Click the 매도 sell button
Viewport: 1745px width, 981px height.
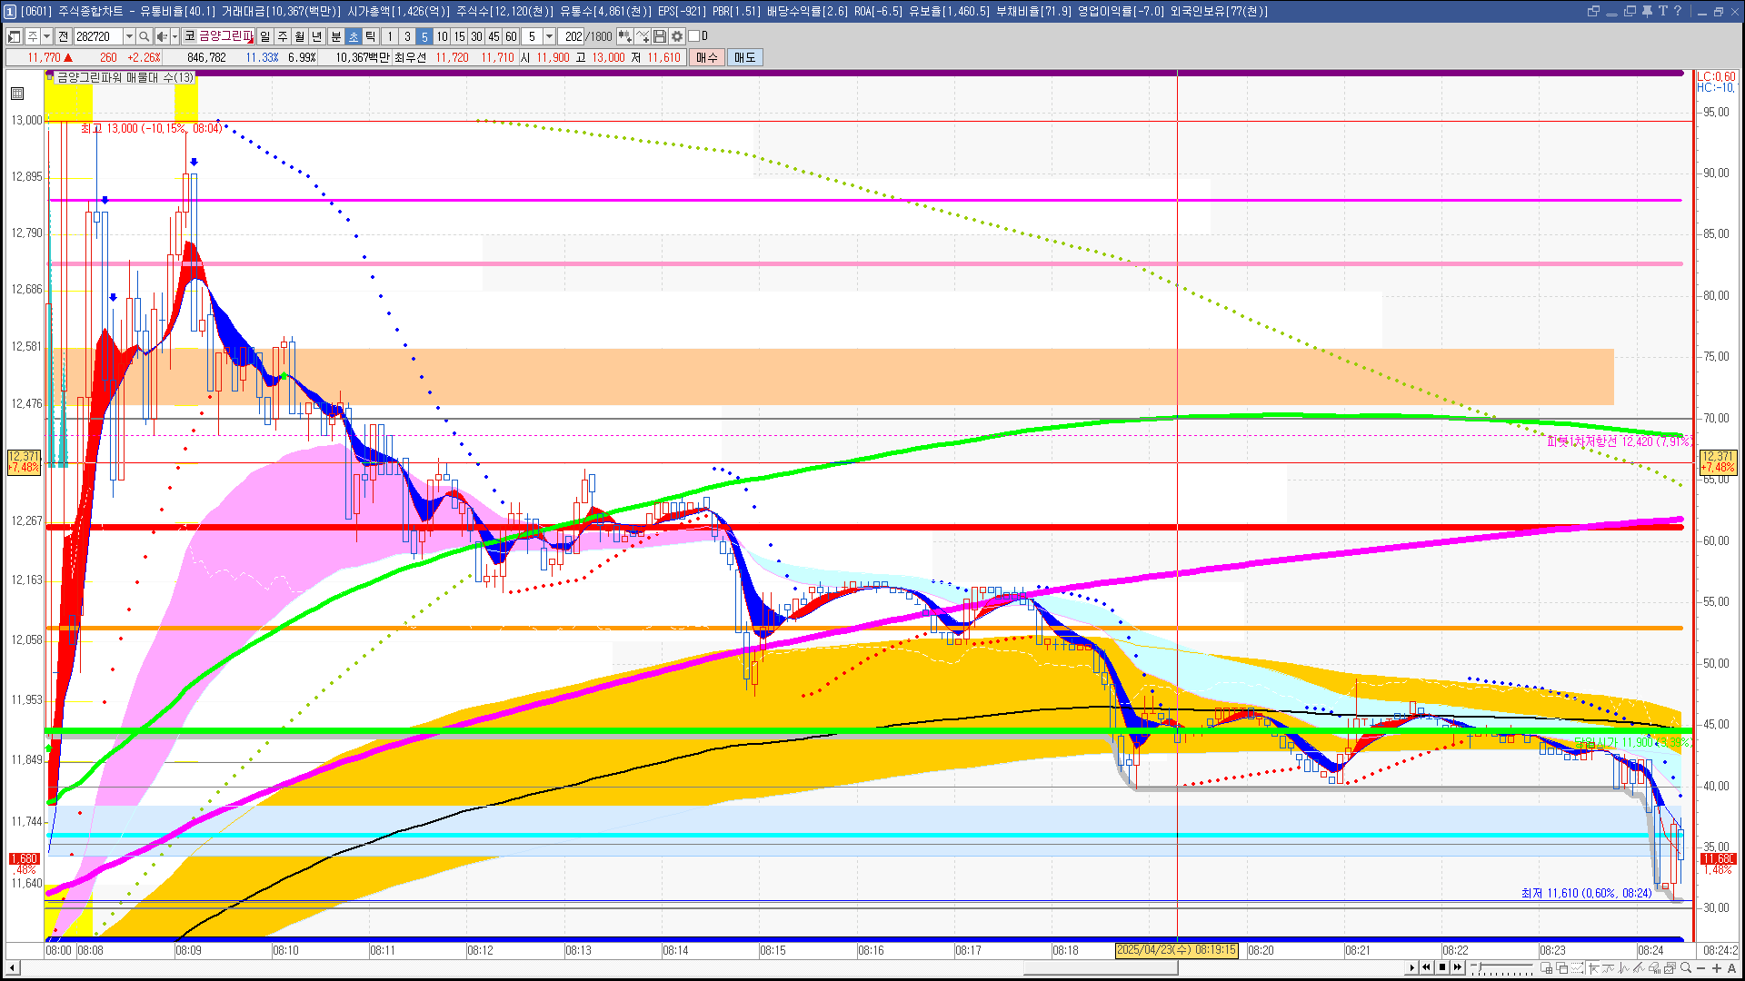coord(744,57)
